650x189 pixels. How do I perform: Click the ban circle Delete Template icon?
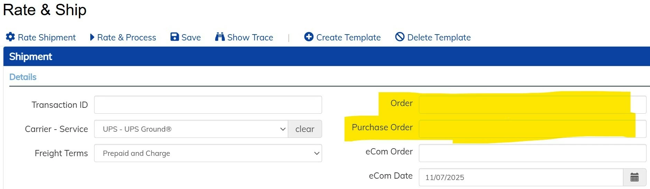tap(400, 37)
